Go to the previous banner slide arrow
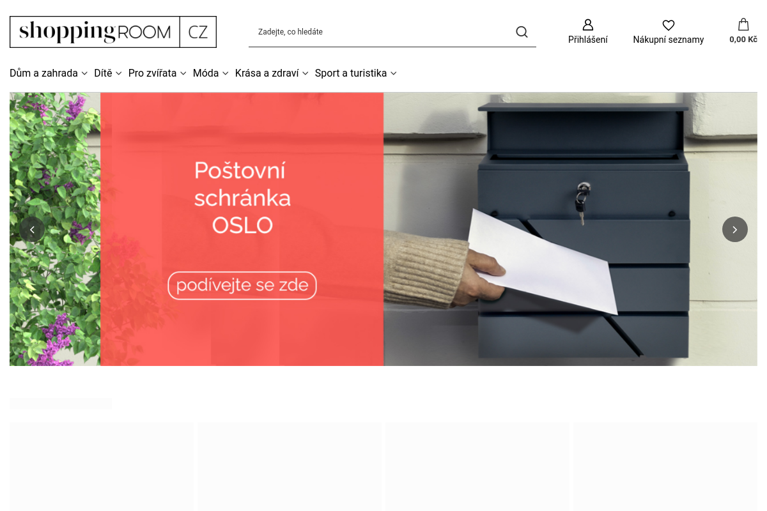Screen dimensions: 767x511 point(32,229)
